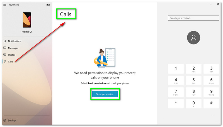
Task: Click the Send permission button
Action: pos(105,94)
